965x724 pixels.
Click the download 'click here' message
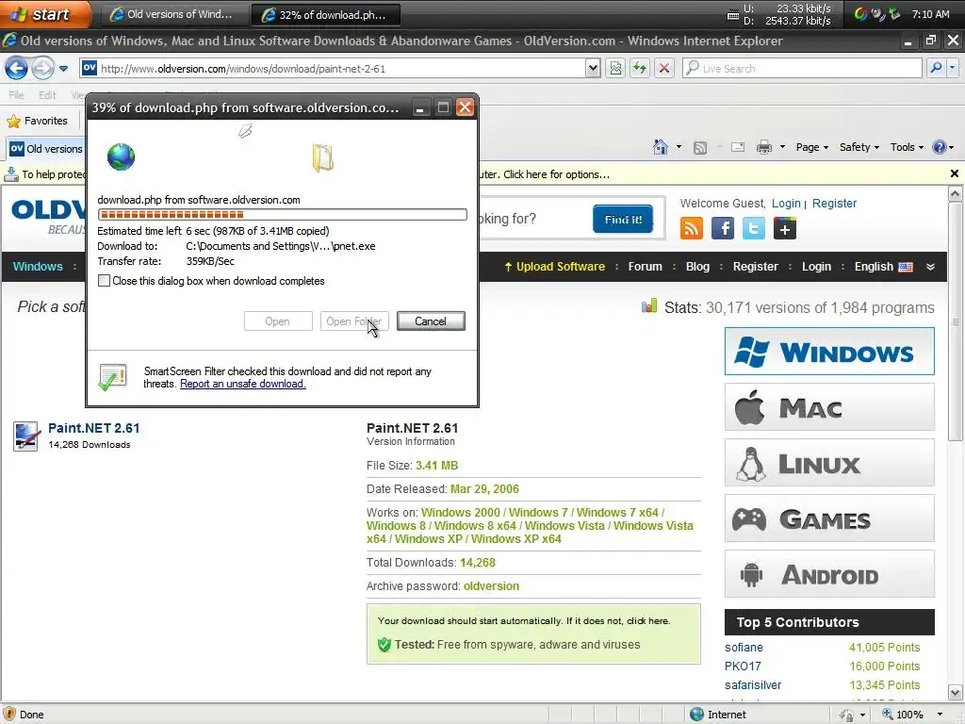523,620
